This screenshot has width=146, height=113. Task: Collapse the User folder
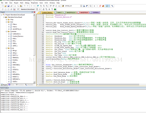point(6,22)
